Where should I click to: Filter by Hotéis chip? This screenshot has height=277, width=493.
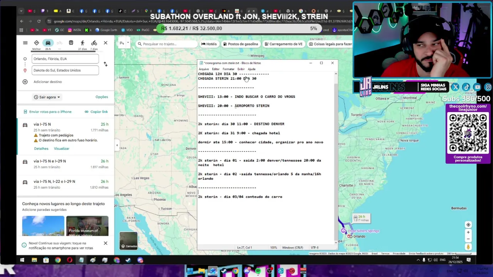point(209,44)
